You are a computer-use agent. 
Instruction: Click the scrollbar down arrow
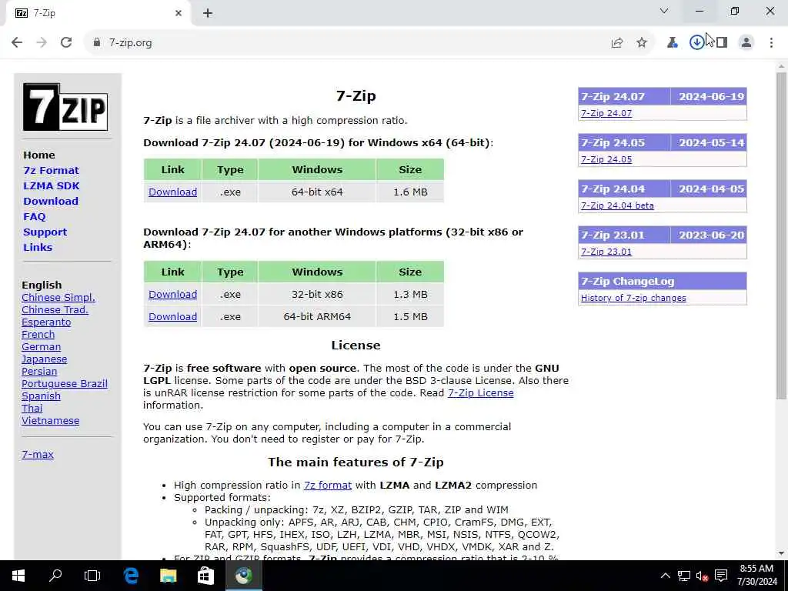click(781, 554)
